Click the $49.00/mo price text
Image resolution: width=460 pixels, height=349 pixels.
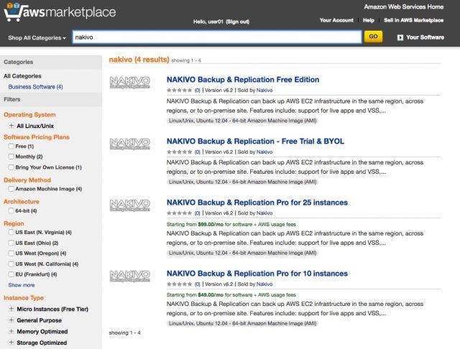pos(211,295)
